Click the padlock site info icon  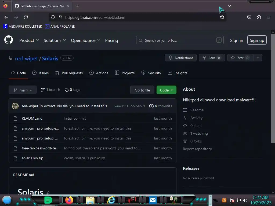[60, 17]
